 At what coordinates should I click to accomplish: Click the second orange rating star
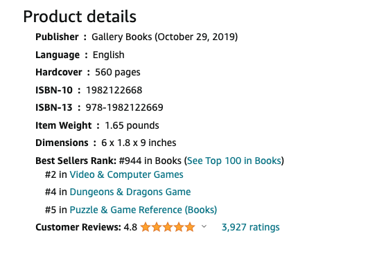(x=157, y=227)
